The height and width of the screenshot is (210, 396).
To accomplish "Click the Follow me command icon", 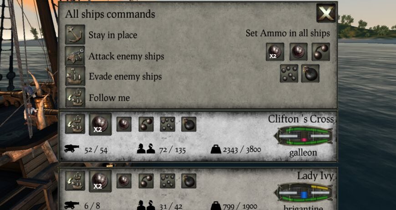I will click(75, 97).
